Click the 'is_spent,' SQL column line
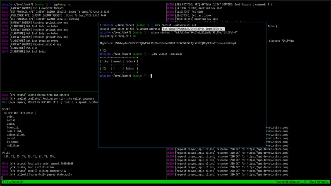331x186 pixels. tap(13, 142)
